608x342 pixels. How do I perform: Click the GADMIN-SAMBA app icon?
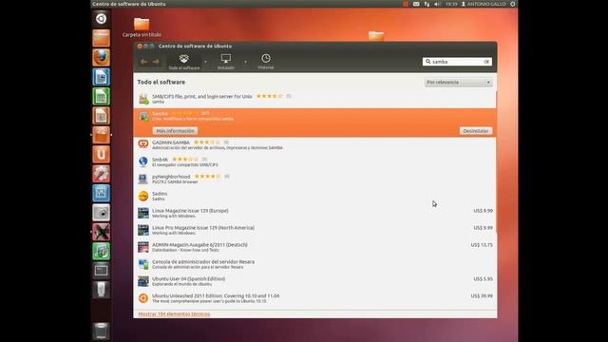coord(143,144)
